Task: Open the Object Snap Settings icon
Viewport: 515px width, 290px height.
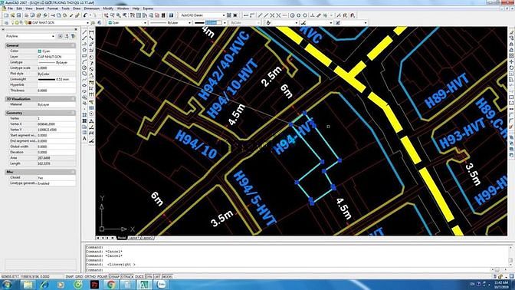Action: click(353, 15)
